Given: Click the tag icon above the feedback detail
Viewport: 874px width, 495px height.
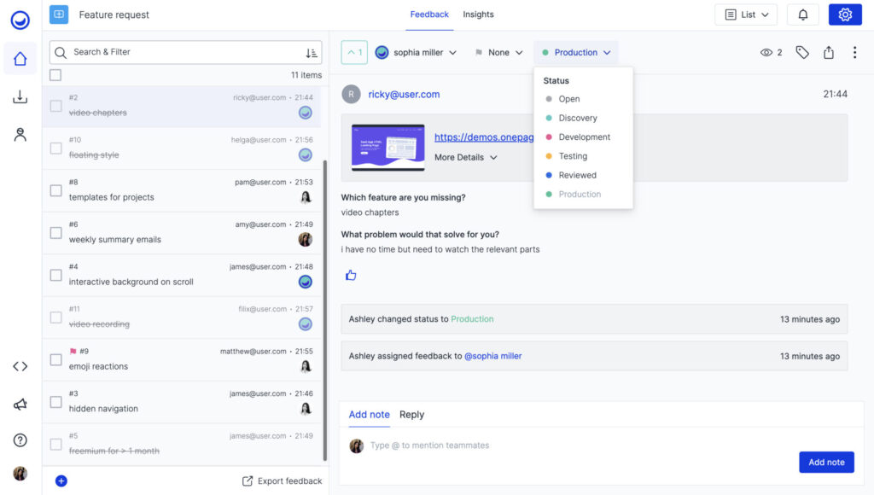Looking at the screenshot, I should point(802,52).
